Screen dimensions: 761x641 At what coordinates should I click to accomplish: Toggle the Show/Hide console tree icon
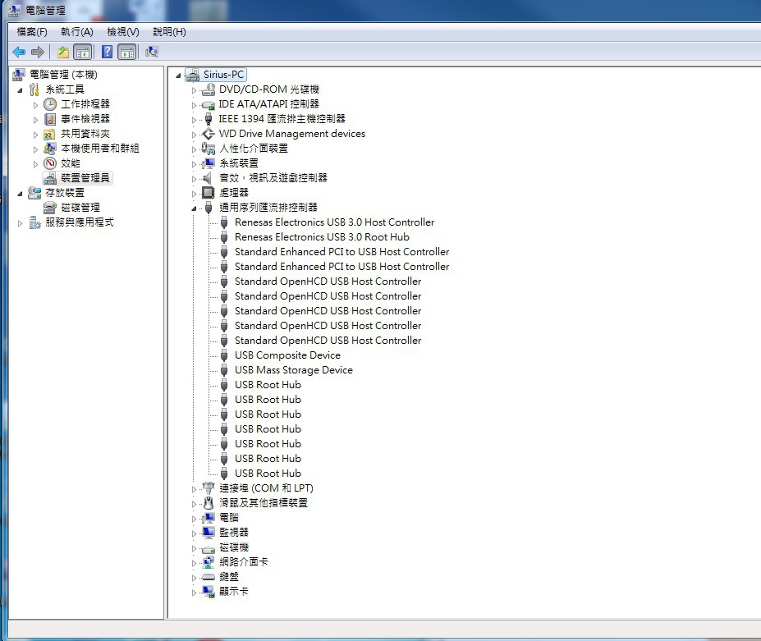click(83, 52)
